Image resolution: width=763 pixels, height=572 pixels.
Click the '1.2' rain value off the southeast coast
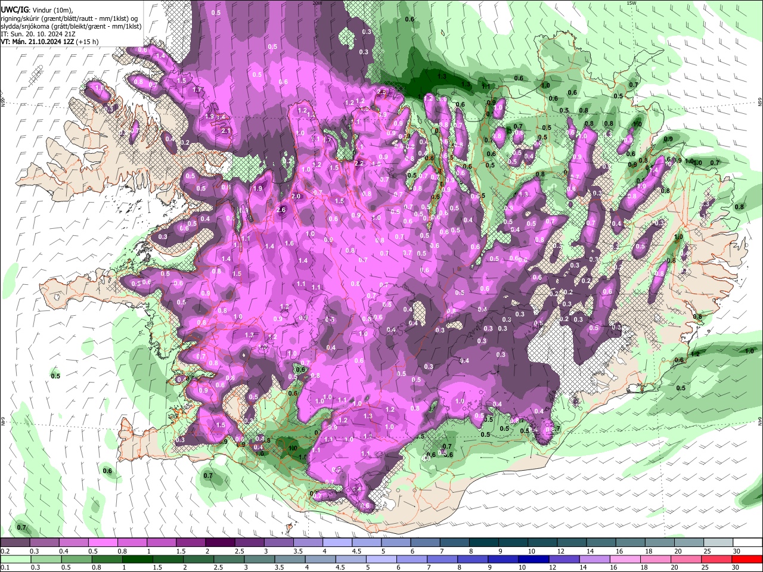(x=694, y=354)
